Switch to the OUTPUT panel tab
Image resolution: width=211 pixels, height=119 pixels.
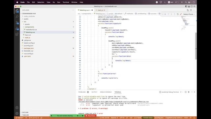click(x=94, y=92)
